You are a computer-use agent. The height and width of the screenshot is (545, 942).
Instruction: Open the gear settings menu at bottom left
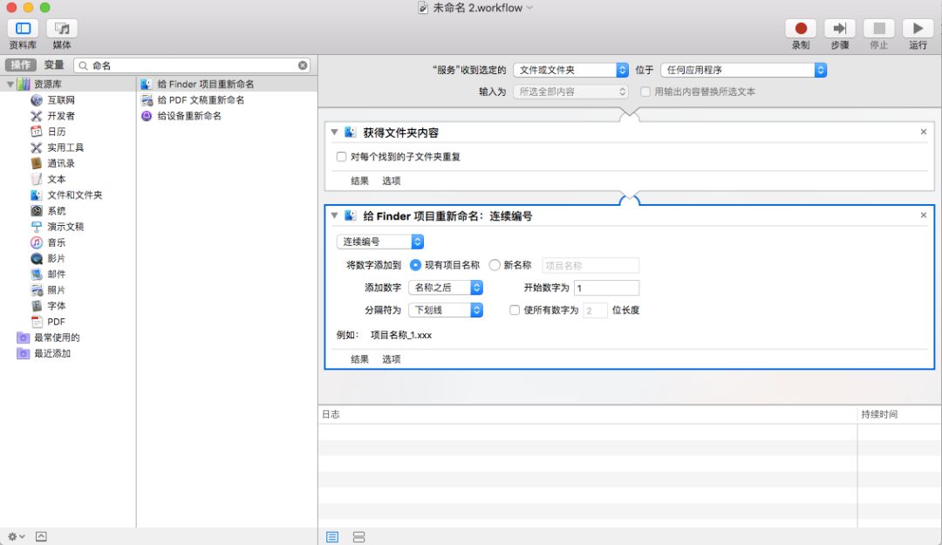pyautogui.click(x=16, y=536)
